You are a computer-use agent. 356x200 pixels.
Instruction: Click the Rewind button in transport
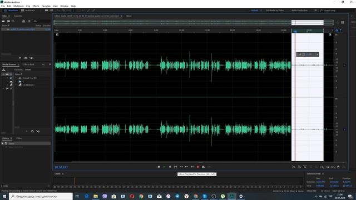click(x=181, y=167)
